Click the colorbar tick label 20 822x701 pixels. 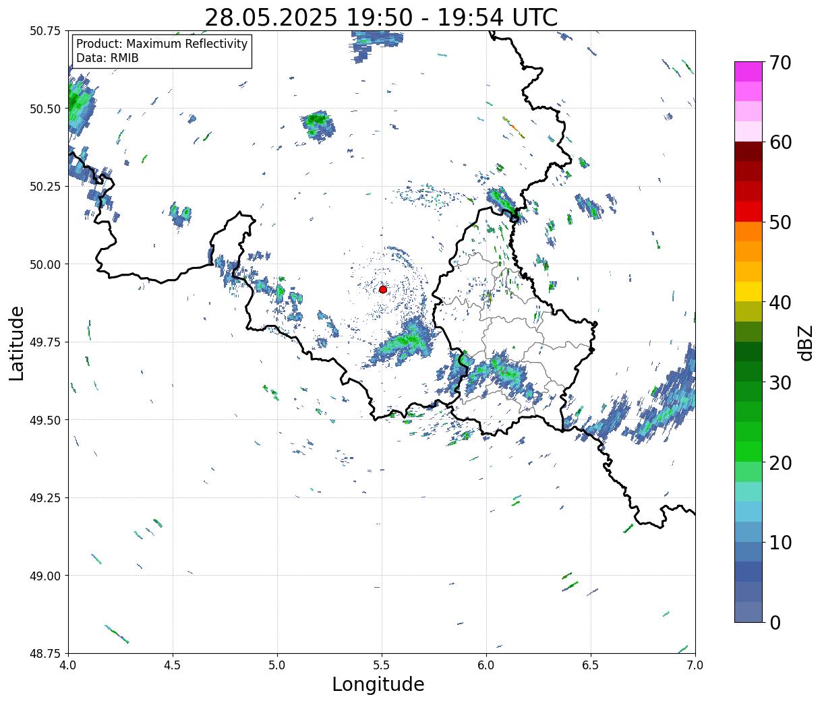pos(780,463)
